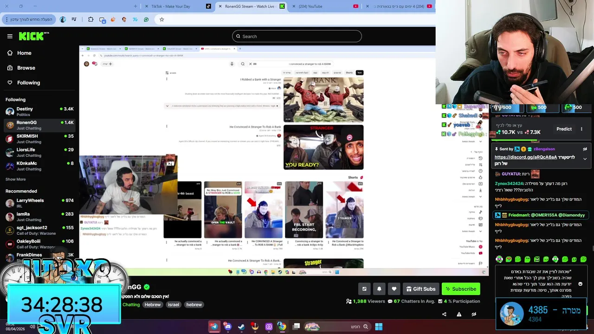
Task: Click the share stream icon
Action: (444, 314)
